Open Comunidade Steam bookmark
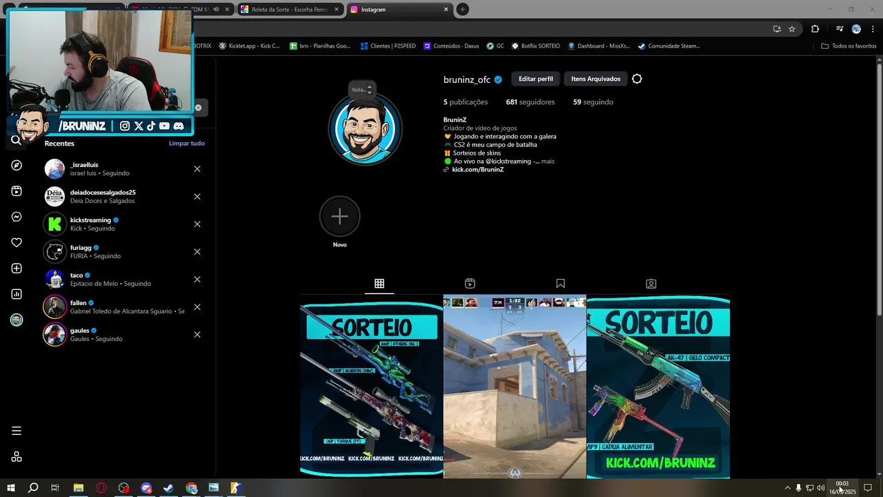The width and height of the screenshot is (883, 497). click(x=668, y=46)
